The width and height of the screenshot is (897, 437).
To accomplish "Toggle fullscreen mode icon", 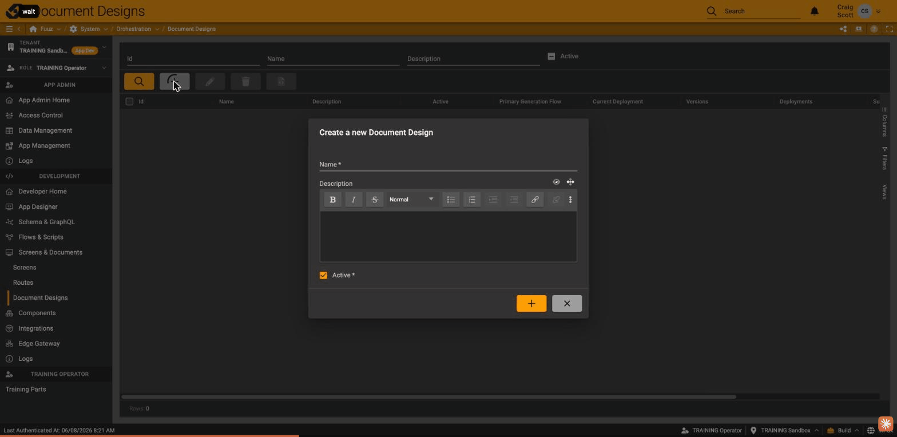I will [x=890, y=29].
